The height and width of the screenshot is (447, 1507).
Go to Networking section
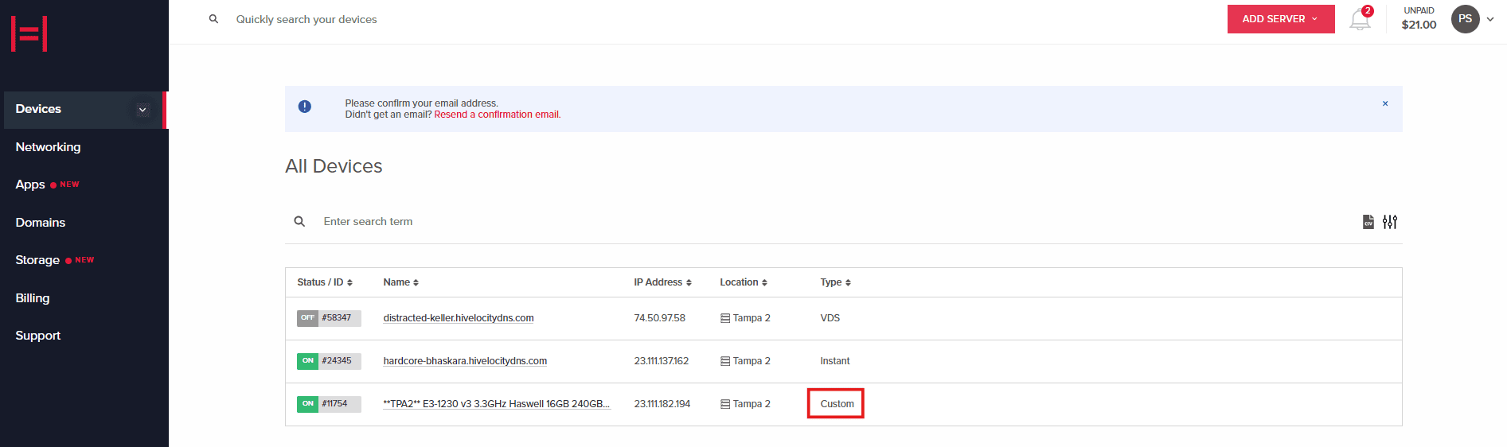click(48, 147)
